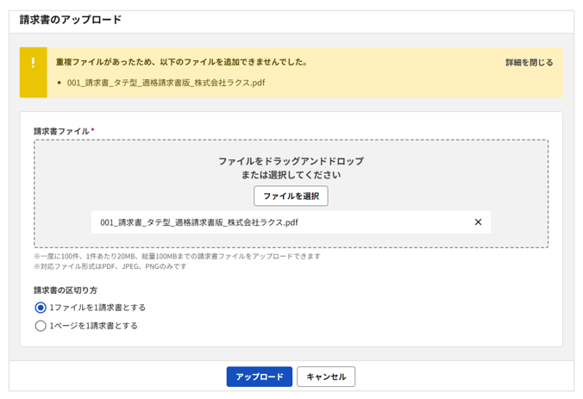Click the duplicate file name in the warning banner
Screen dimensions: 583x399
click(x=166, y=84)
